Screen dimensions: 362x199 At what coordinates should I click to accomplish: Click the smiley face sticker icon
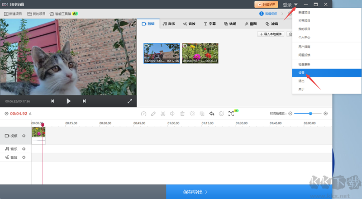pos(221,114)
